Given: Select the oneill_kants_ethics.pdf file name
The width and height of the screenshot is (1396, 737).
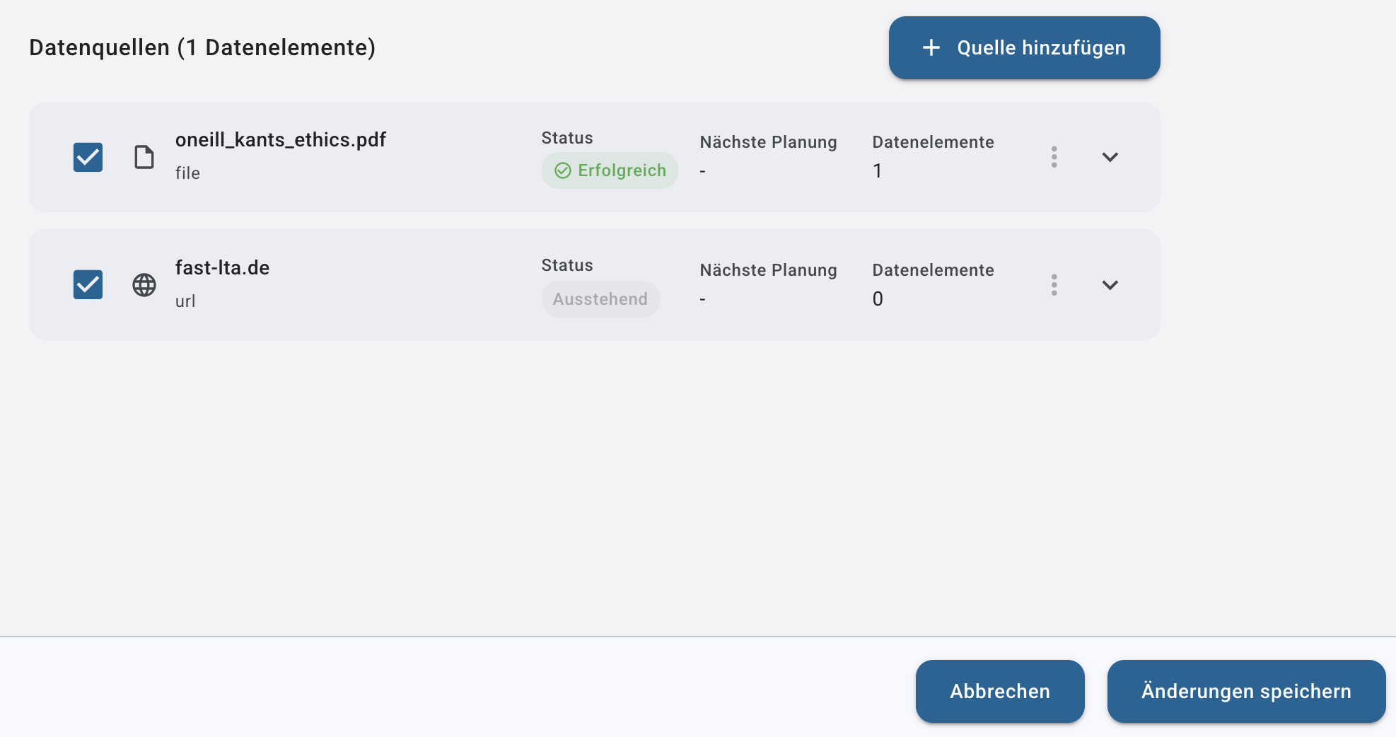Looking at the screenshot, I should [281, 140].
